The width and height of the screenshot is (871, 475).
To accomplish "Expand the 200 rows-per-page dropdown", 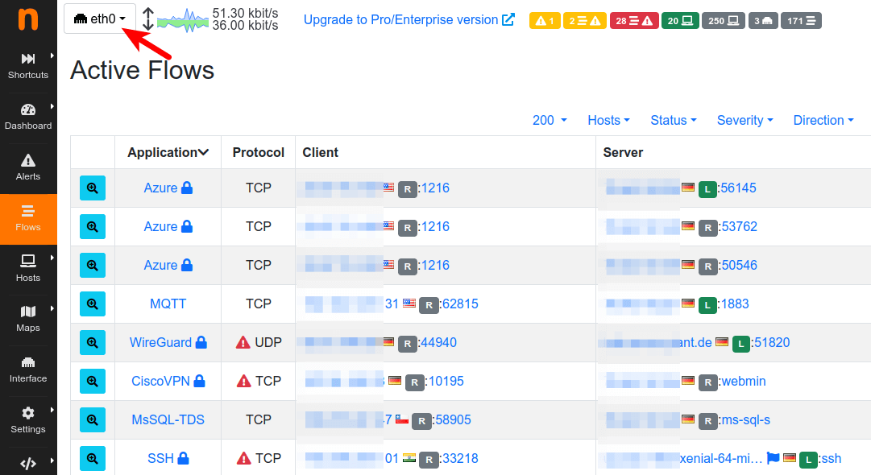I will point(550,121).
